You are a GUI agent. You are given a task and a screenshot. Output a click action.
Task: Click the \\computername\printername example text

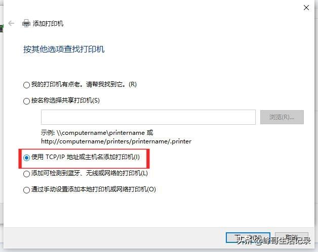[101, 133]
